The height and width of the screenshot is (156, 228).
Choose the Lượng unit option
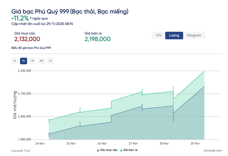(x=174, y=35)
